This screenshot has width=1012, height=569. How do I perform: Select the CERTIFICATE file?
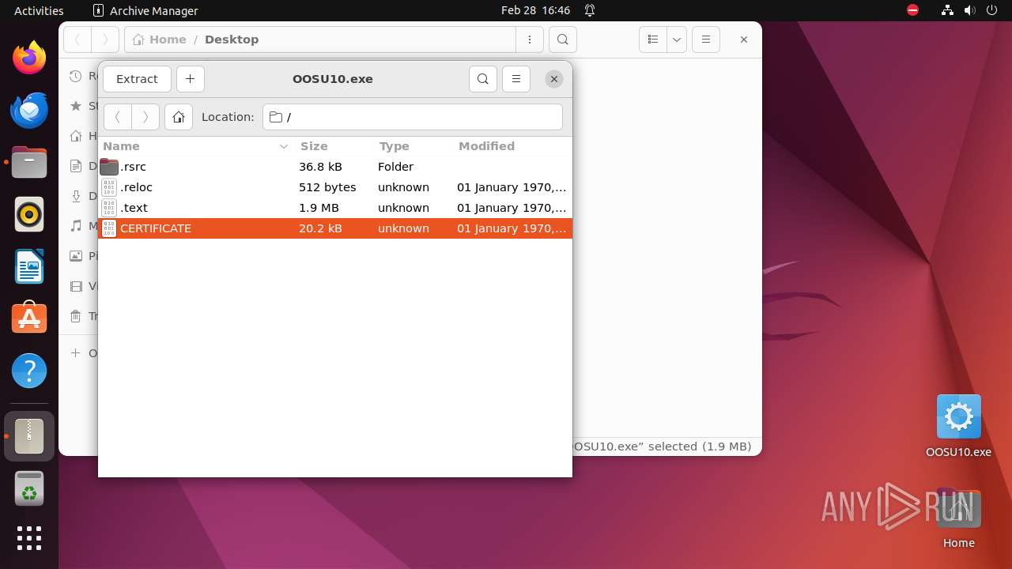click(335, 228)
